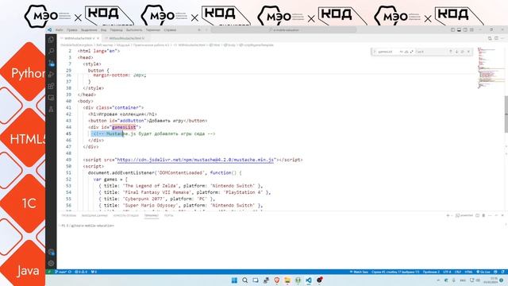Open Remote Explorer in activity bar
The height and width of the screenshot is (286, 508).
click(x=51, y=98)
